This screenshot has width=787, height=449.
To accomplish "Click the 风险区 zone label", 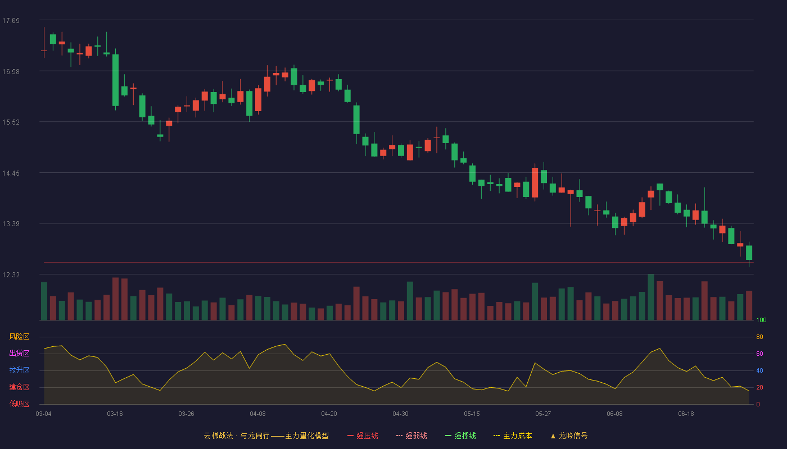I will pos(19,337).
